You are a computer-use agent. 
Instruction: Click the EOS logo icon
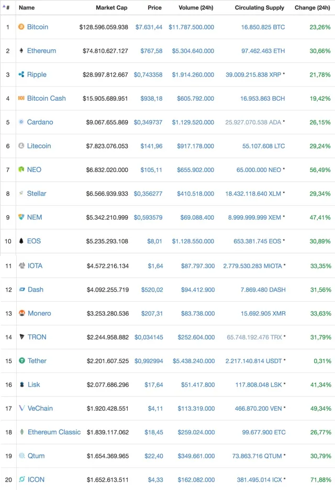[21, 241]
